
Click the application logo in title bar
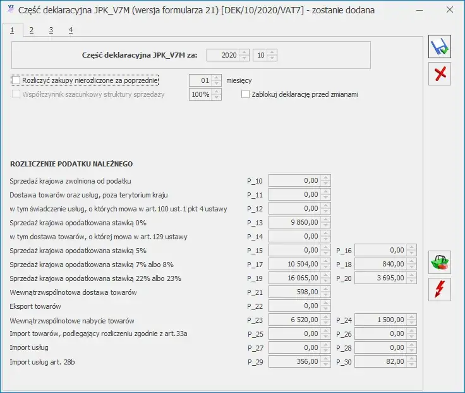(x=10, y=10)
